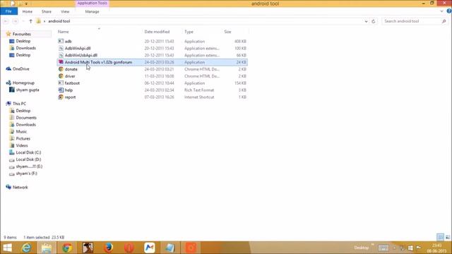This screenshot has width=452, height=254.
Task: Select the help rich text icon
Action: (x=61, y=90)
